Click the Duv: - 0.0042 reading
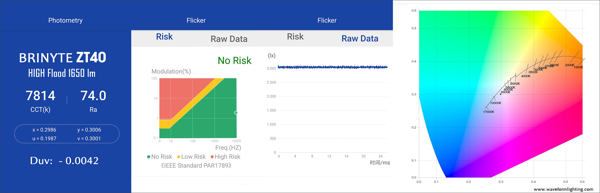Screen dimensions: 600x193 (x=64, y=161)
